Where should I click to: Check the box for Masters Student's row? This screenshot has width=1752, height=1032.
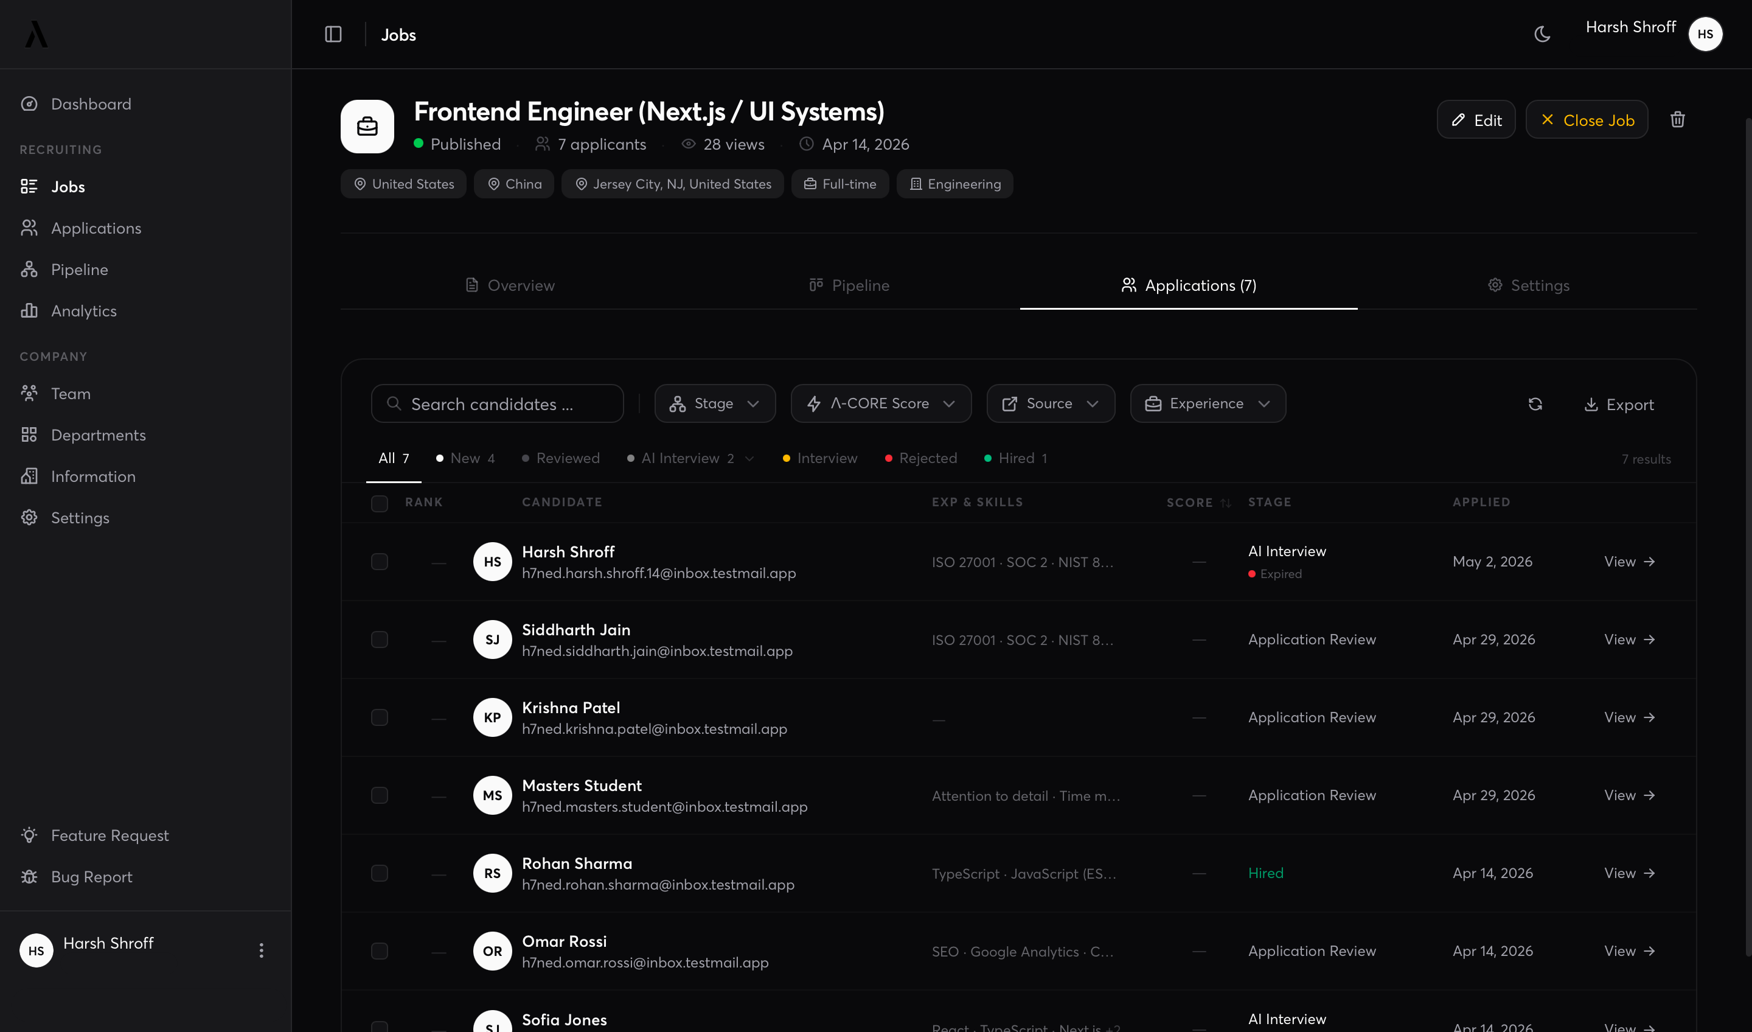tap(380, 795)
